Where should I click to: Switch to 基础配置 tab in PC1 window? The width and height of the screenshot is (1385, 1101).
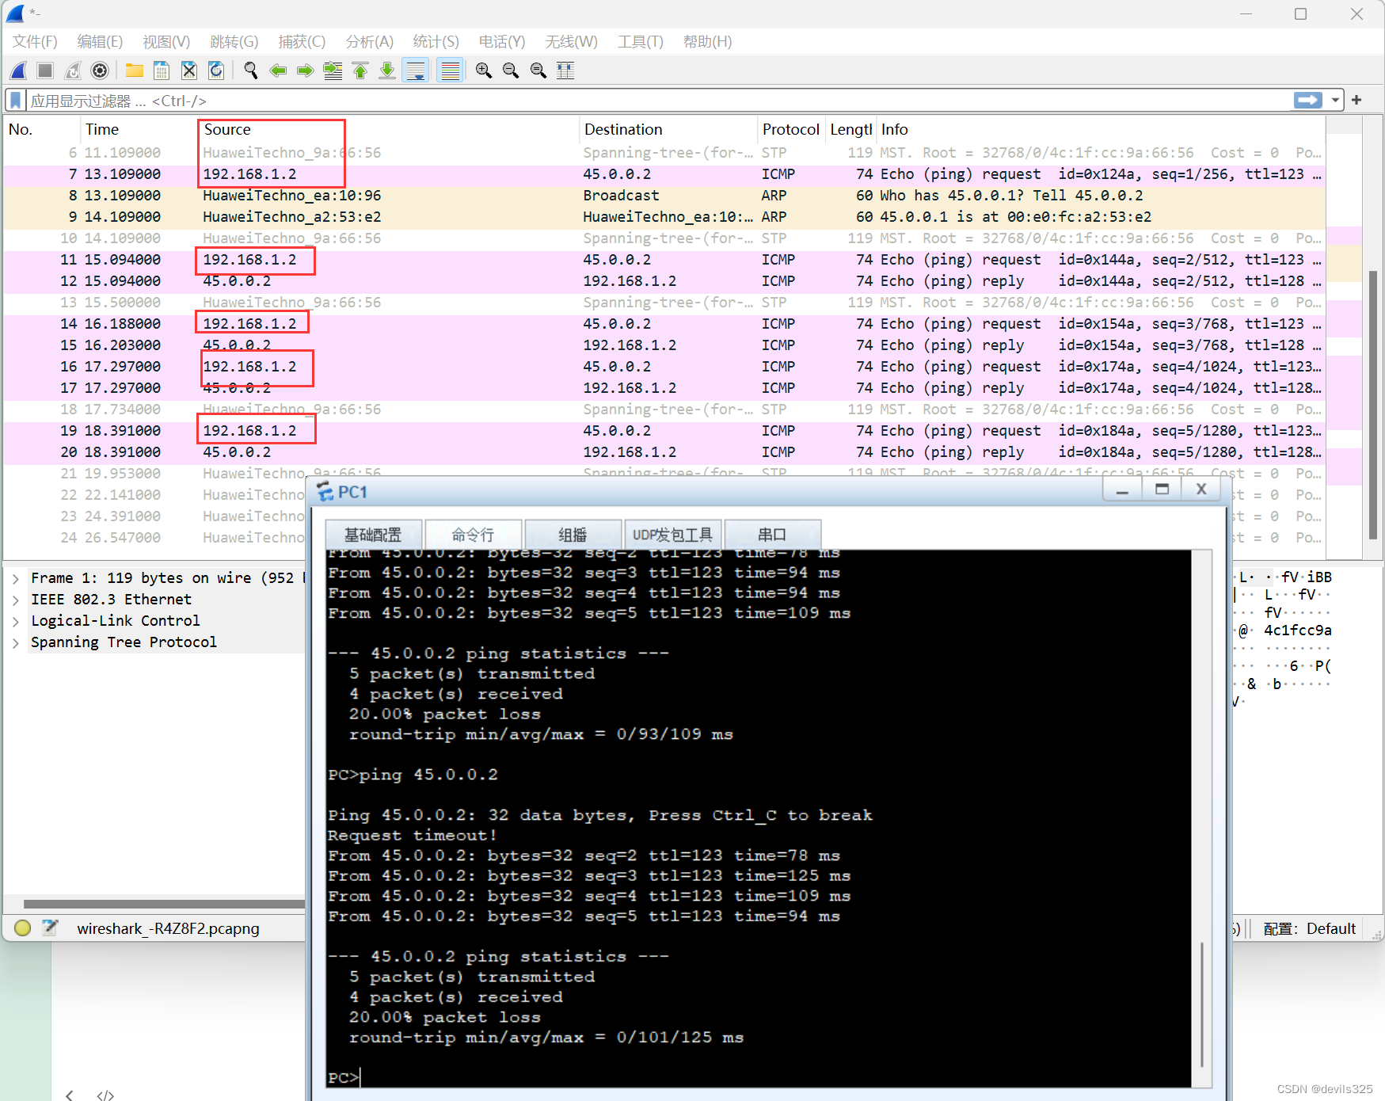pos(373,535)
